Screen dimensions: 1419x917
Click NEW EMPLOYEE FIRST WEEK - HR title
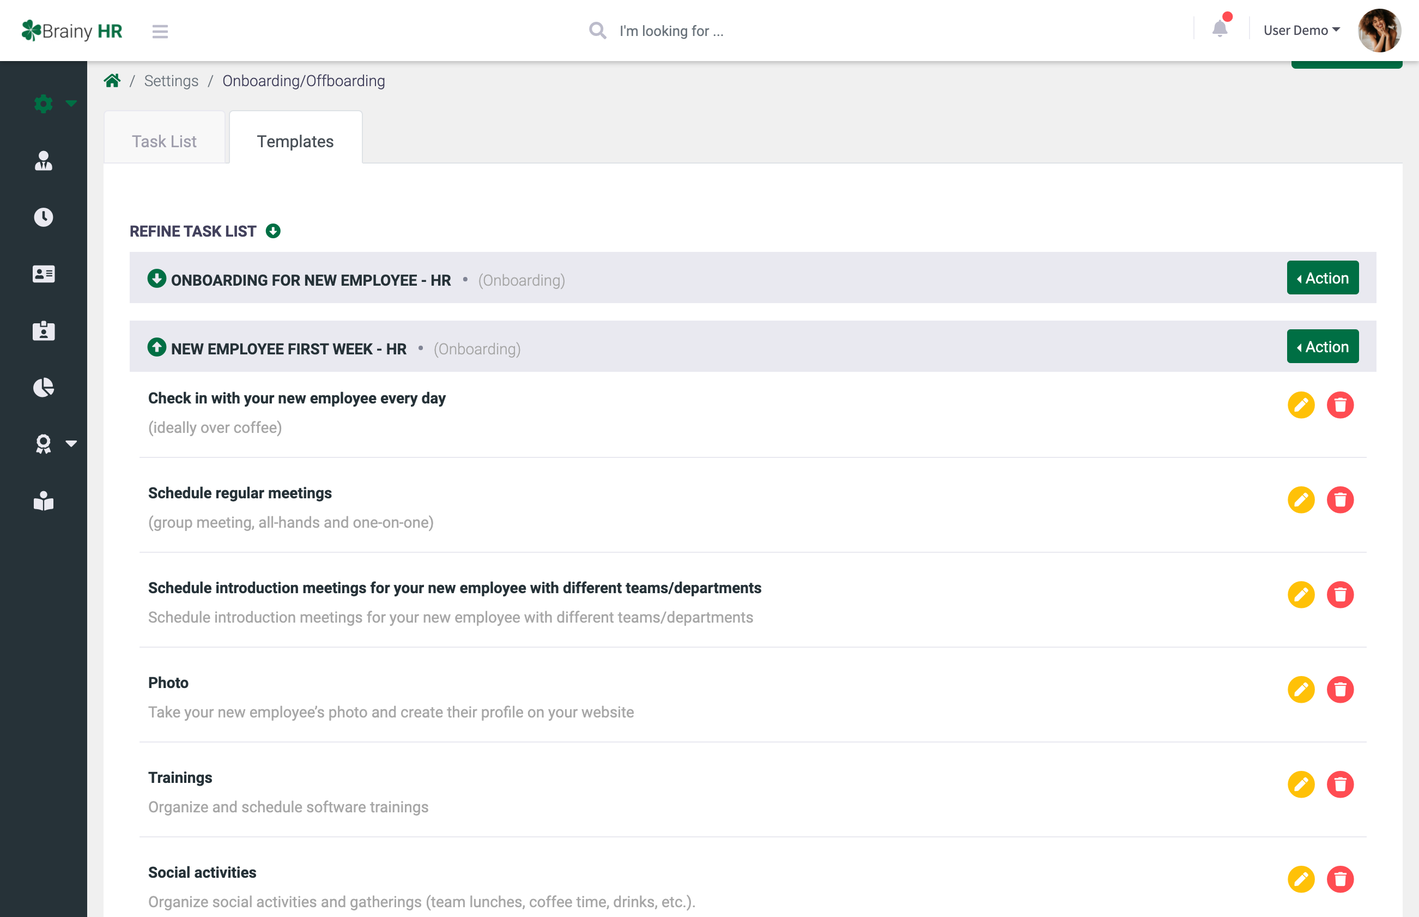(x=289, y=348)
